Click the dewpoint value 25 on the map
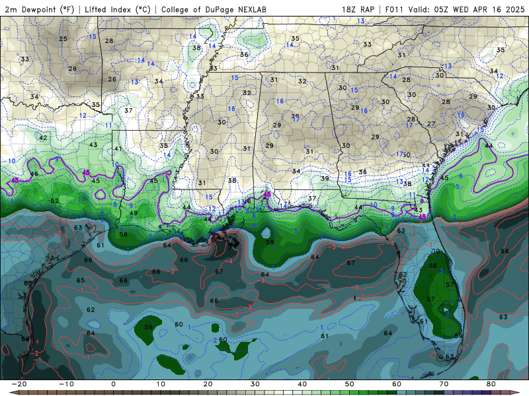This screenshot has height=396, width=529. [x=63, y=39]
